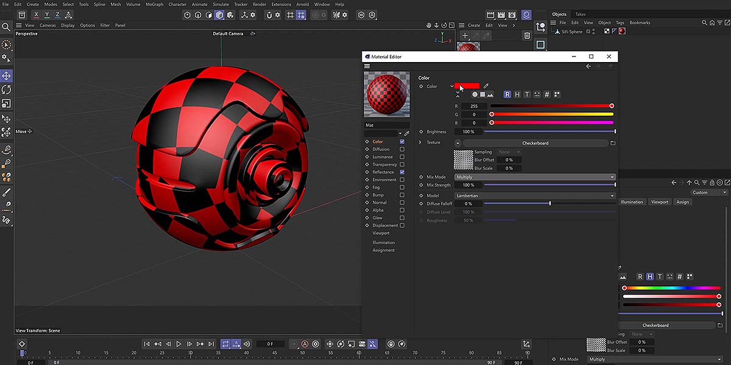Viewport: 731px width, 365px height.
Task: Switch to the Takes tab
Action: pyautogui.click(x=581, y=14)
